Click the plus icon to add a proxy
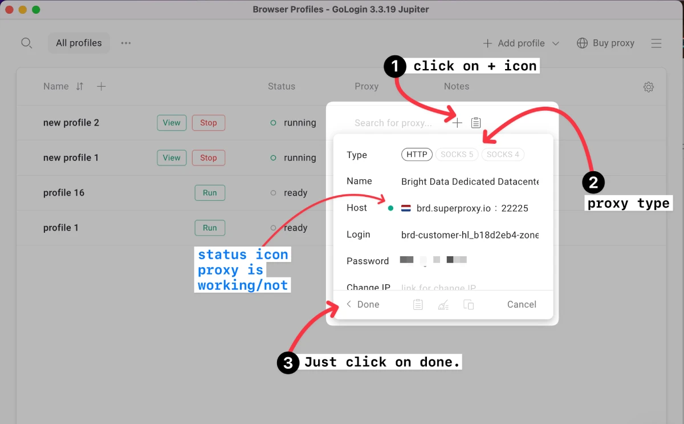Viewport: 684px width, 424px height. (x=457, y=122)
